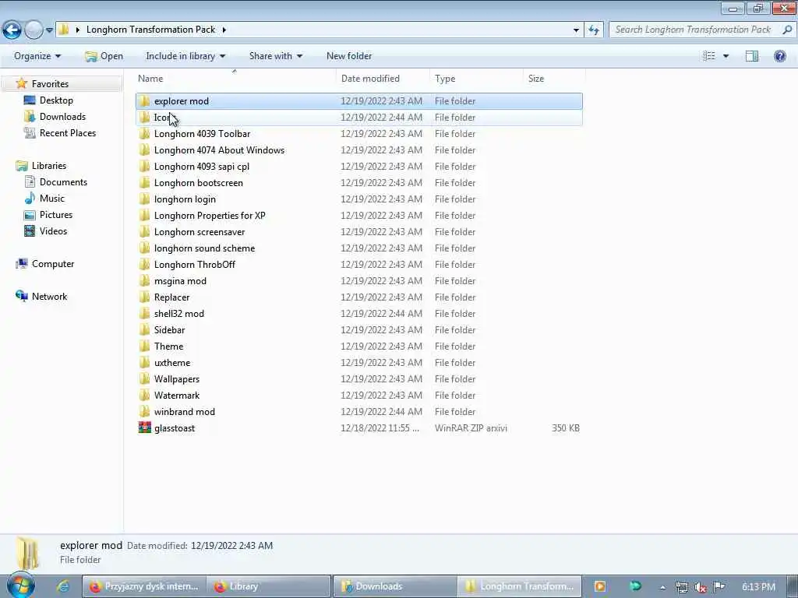Click the search magnifier icon

787,30
